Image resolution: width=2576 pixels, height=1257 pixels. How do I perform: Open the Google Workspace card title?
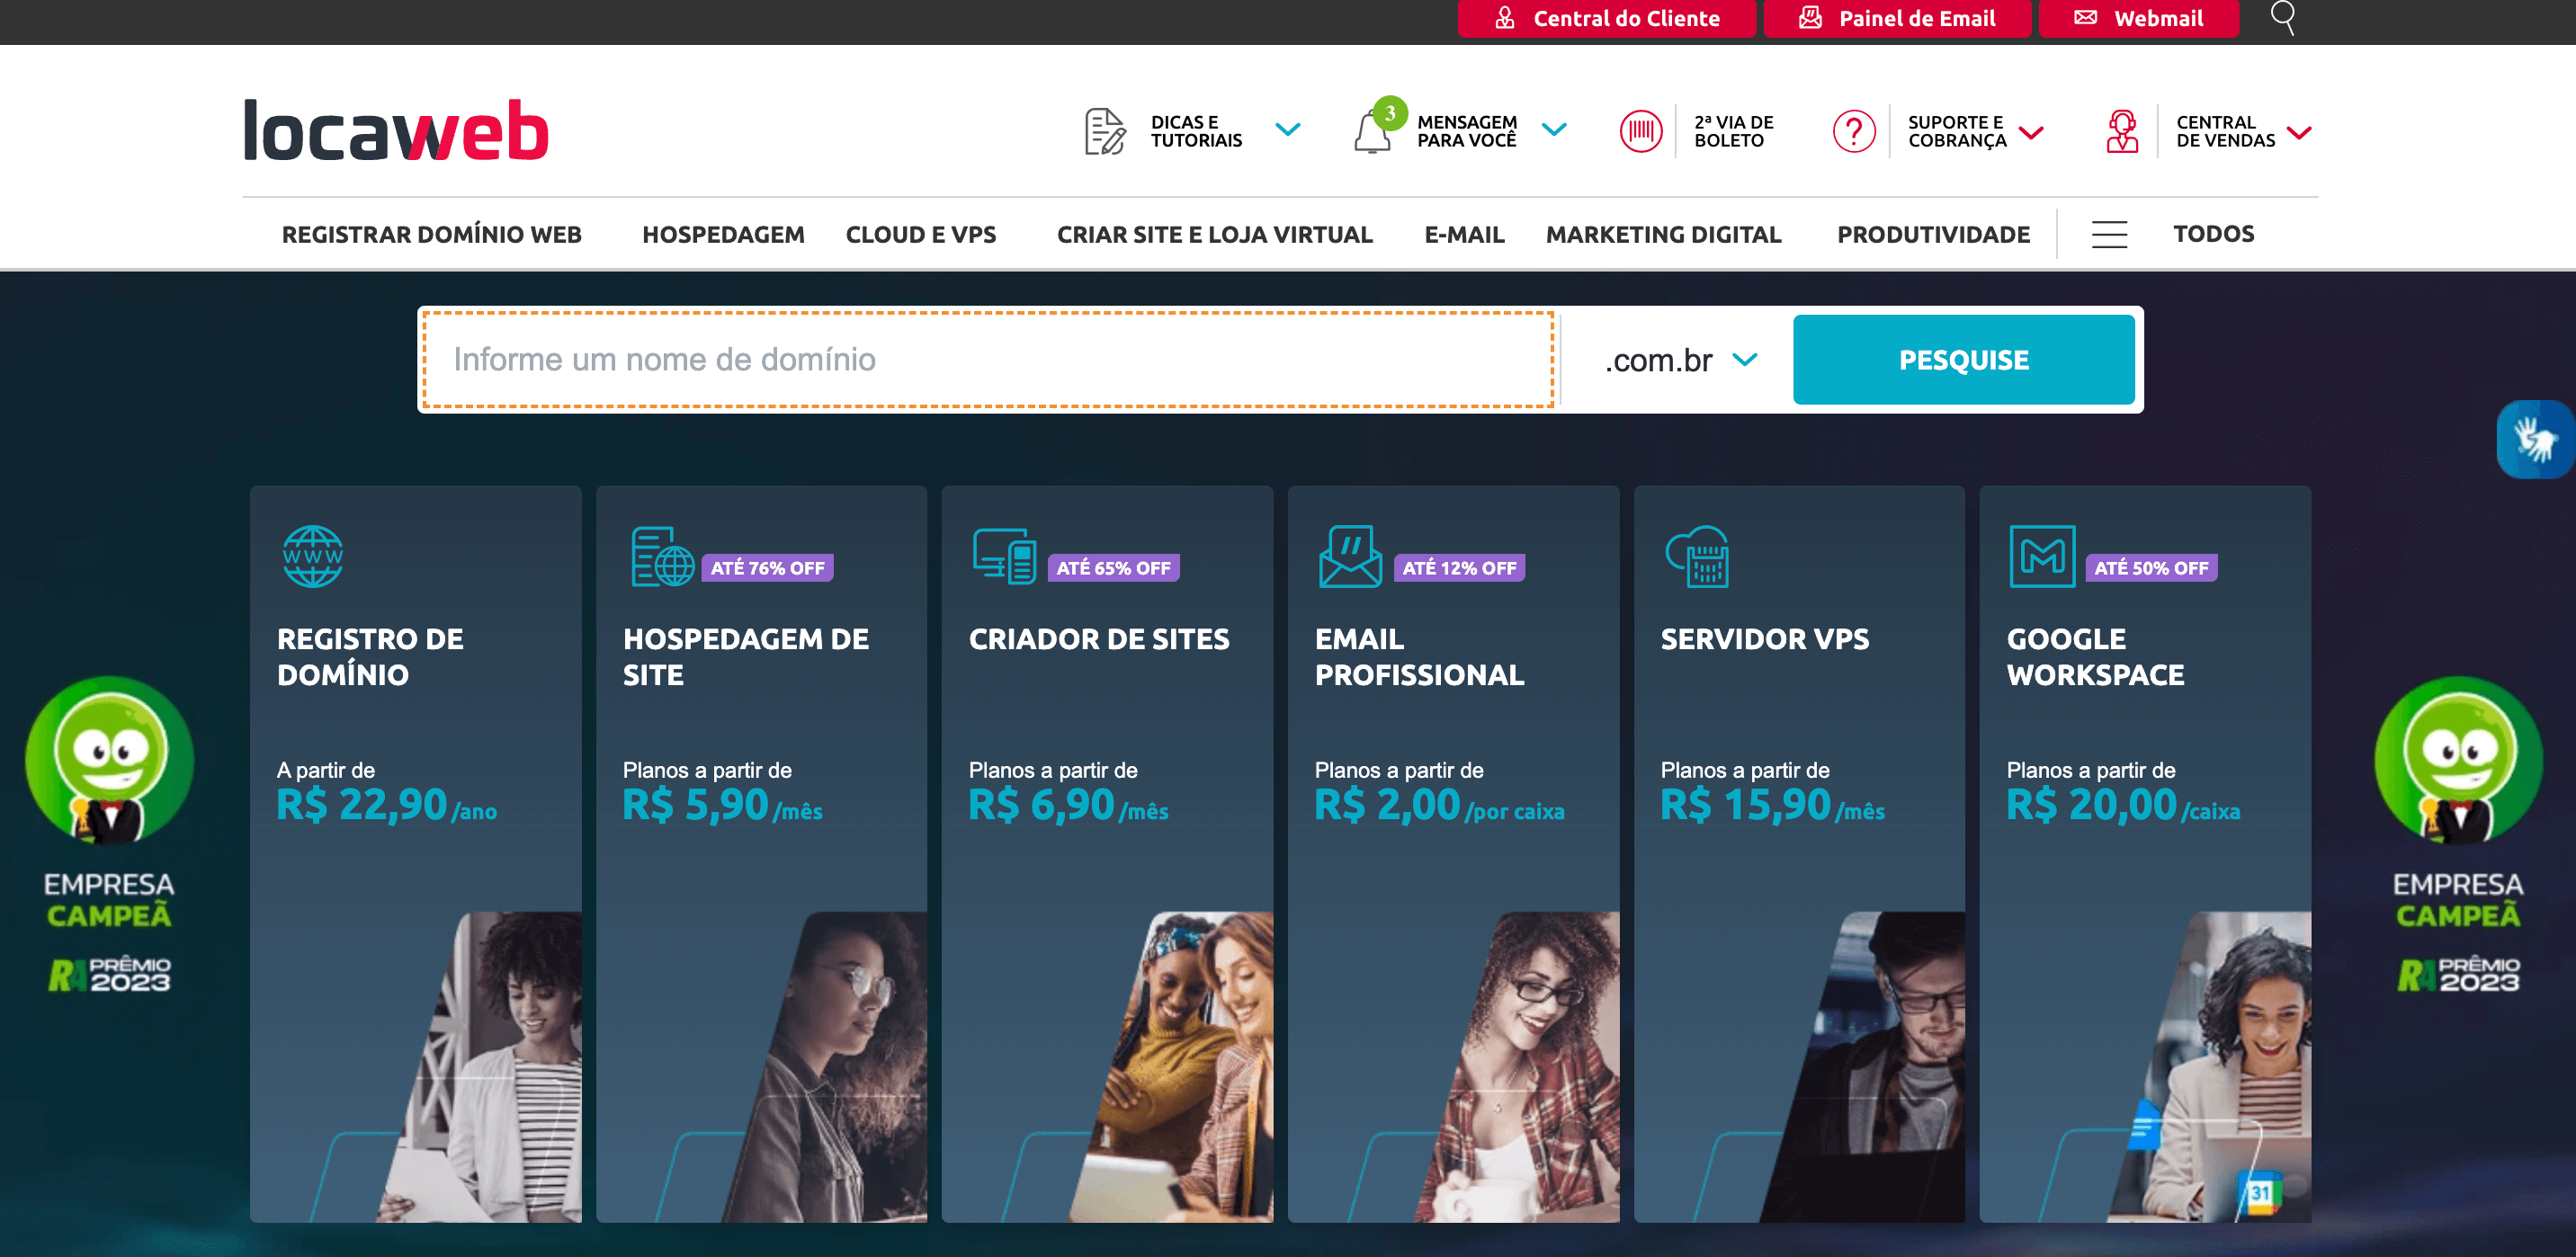(x=2096, y=656)
